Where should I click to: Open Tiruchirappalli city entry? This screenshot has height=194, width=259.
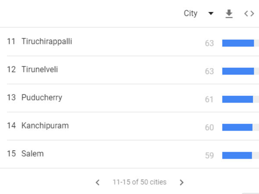coord(47,41)
